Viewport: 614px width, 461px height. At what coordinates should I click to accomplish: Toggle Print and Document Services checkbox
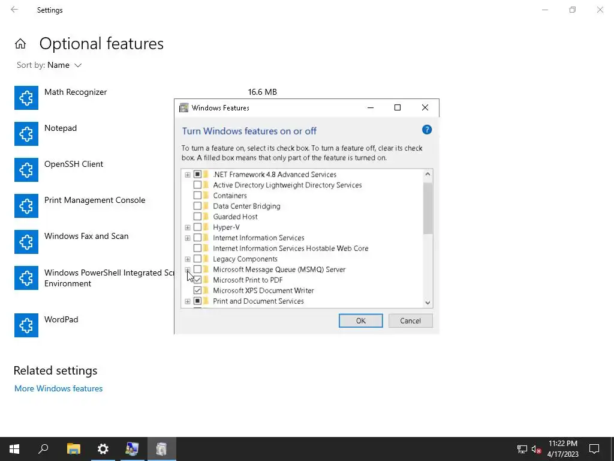pyautogui.click(x=197, y=301)
